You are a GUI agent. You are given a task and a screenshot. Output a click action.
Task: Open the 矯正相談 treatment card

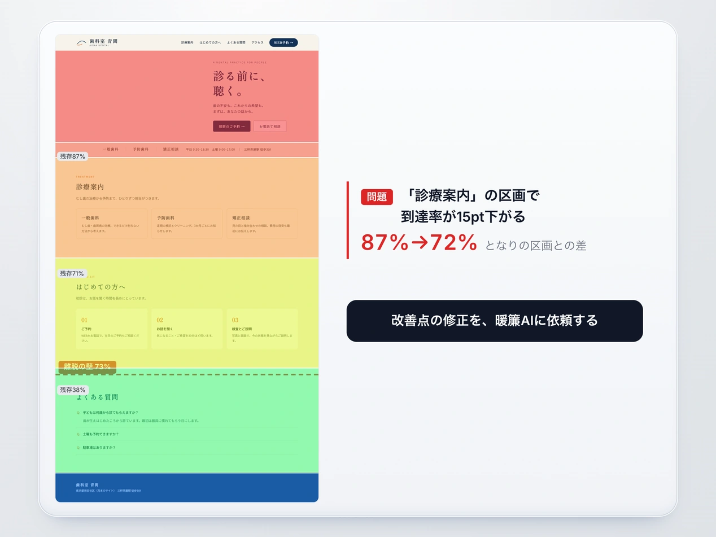tap(262, 224)
